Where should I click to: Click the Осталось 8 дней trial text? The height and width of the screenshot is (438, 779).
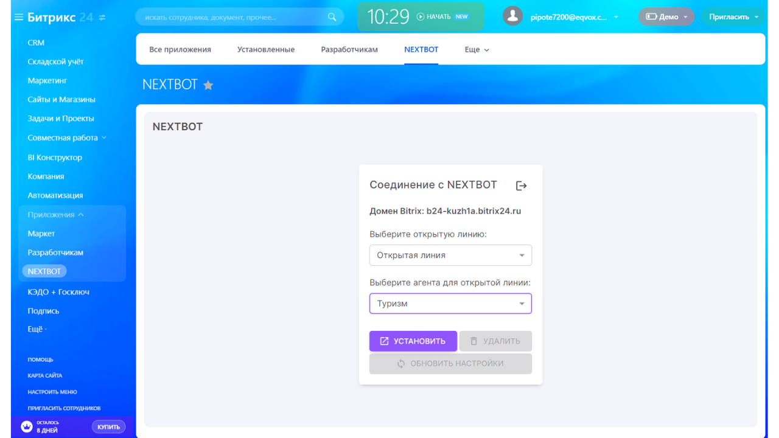coord(47,426)
